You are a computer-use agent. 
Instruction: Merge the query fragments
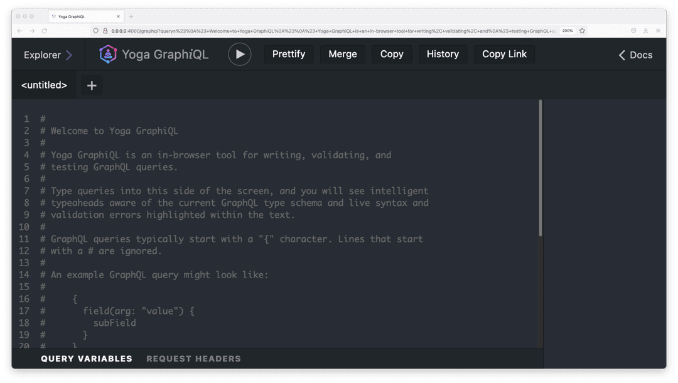pos(342,54)
